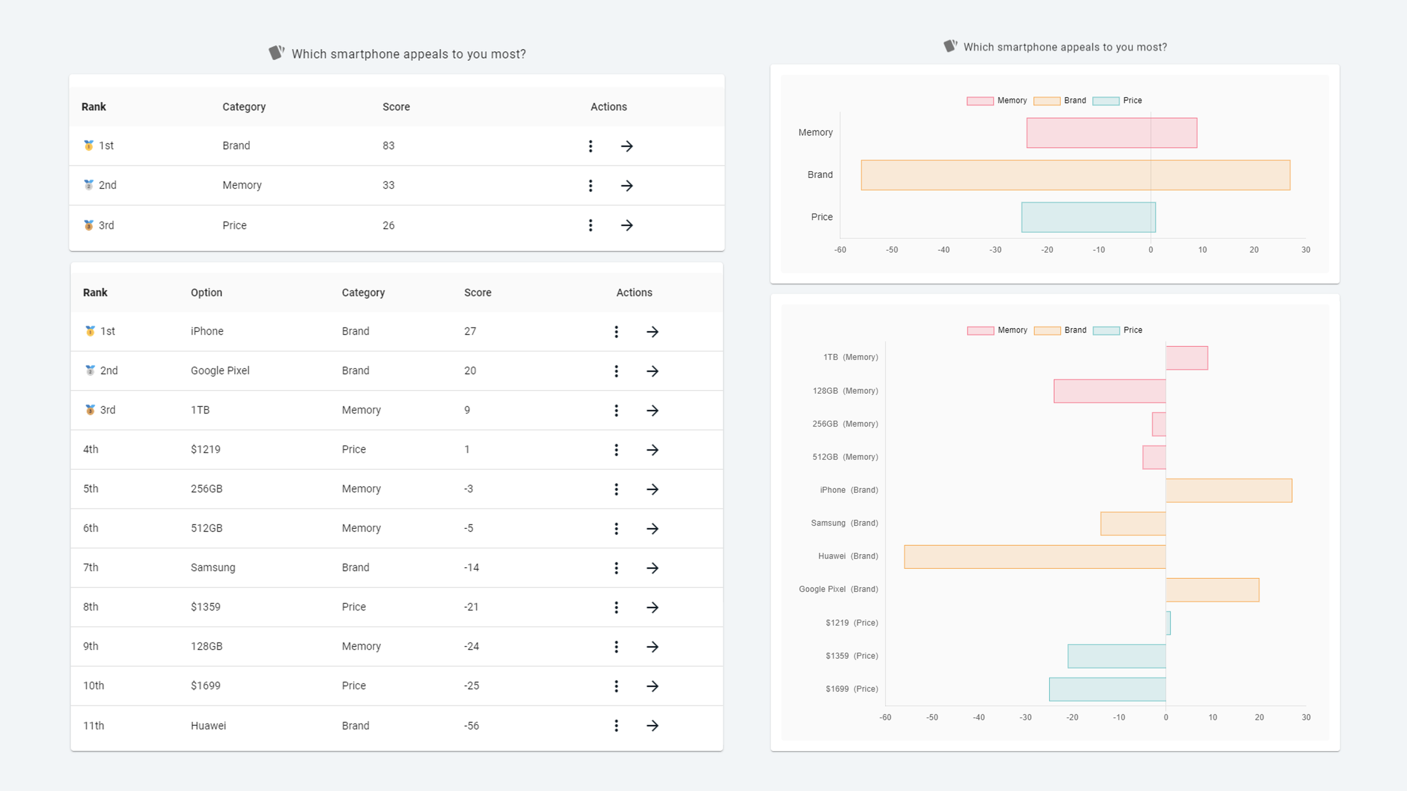Click the Google Pixel (Brand) bar in chart

1212,590
